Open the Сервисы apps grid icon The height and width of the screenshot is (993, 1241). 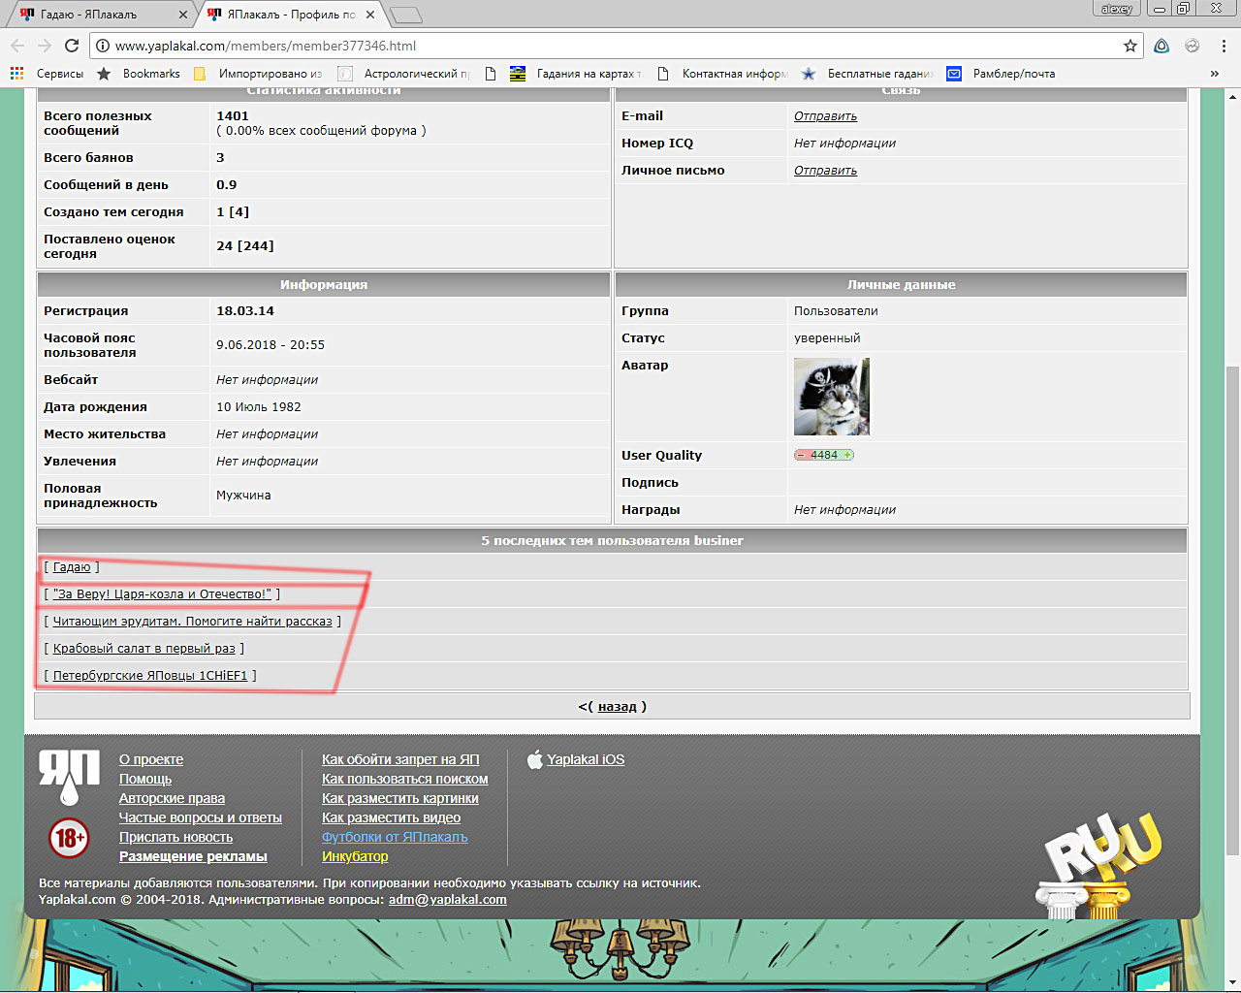pyautogui.click(x=16, y=74)
